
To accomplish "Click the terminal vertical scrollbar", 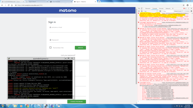I will tap(73, 79).
